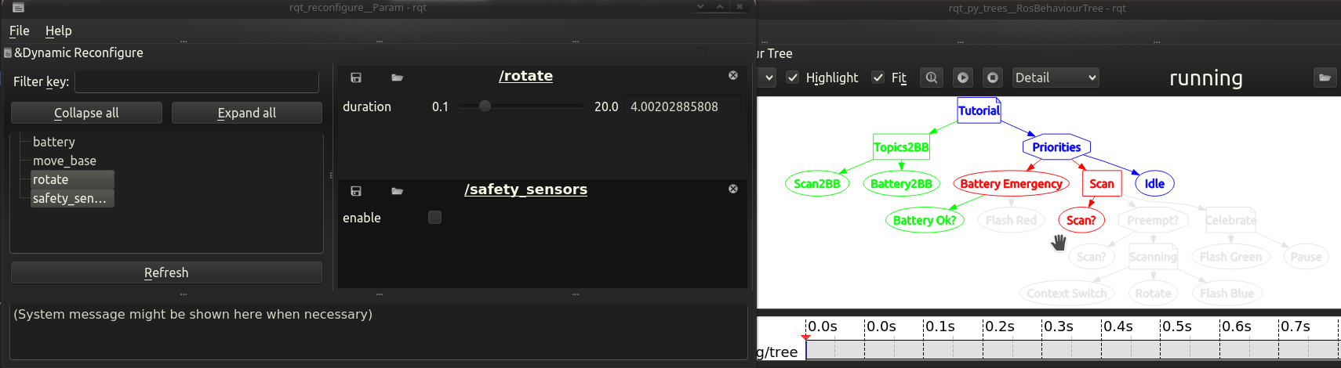
Task: Save the /safety_sensors configuration to file
Action: [x=355, y=191]
